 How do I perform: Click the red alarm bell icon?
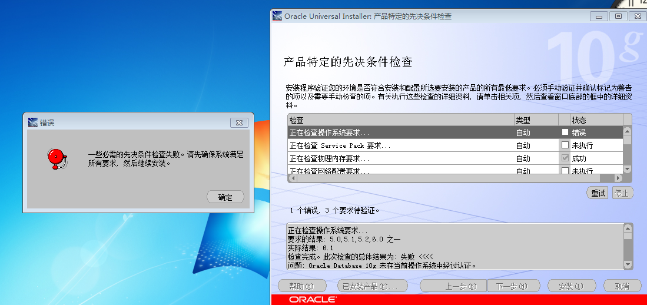coord(57,159)
